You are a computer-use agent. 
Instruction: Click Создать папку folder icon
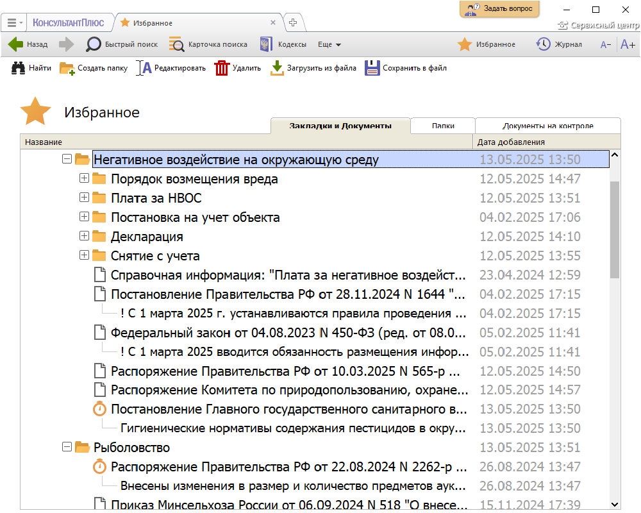tap(67, 69)
